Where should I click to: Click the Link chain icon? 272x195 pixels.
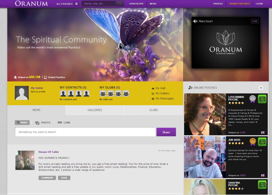point(60,122)
